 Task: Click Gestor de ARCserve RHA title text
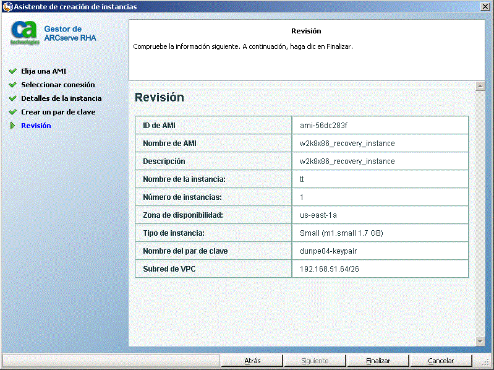pos(70,33)
